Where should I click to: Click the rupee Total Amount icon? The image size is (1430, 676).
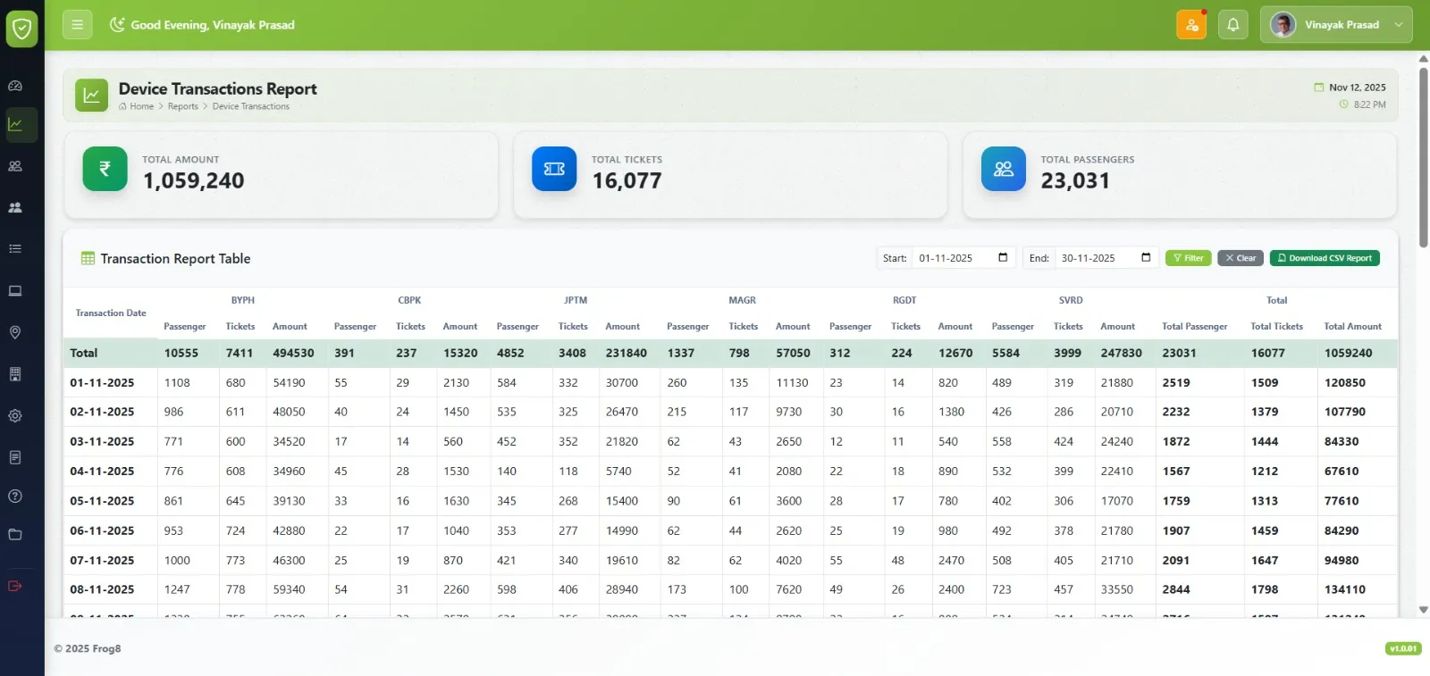[x=105, y=169]
